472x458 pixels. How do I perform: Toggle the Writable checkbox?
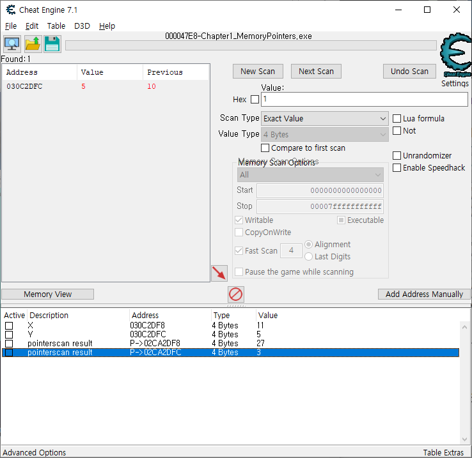coord(239,220)
